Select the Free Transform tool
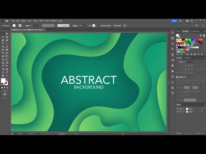This screenshot has width=206, height=154. point(7,56)
